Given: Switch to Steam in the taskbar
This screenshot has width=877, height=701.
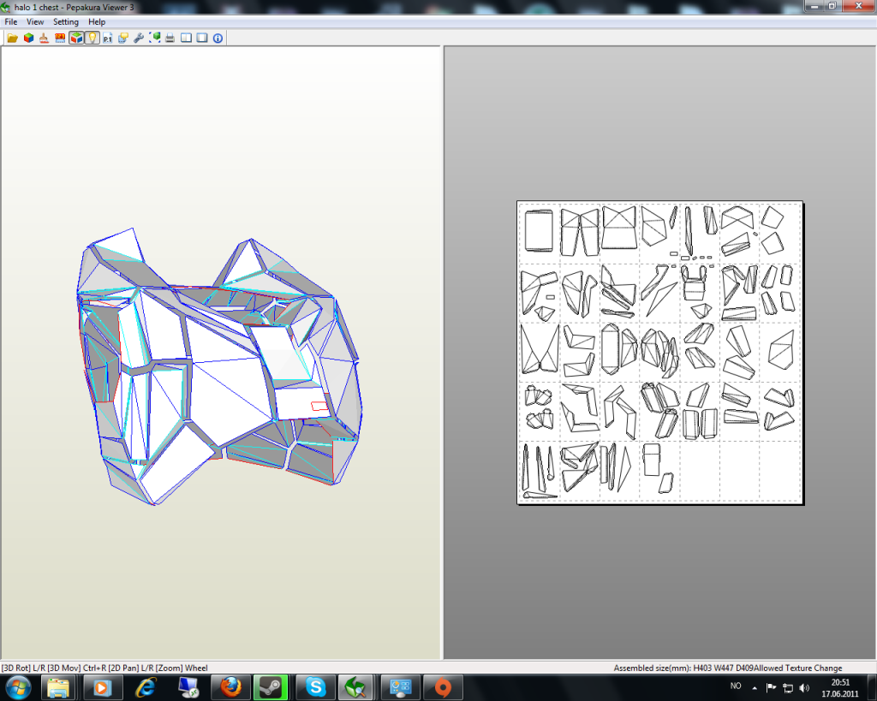Looking at the screenshot, I should (271, 687).
